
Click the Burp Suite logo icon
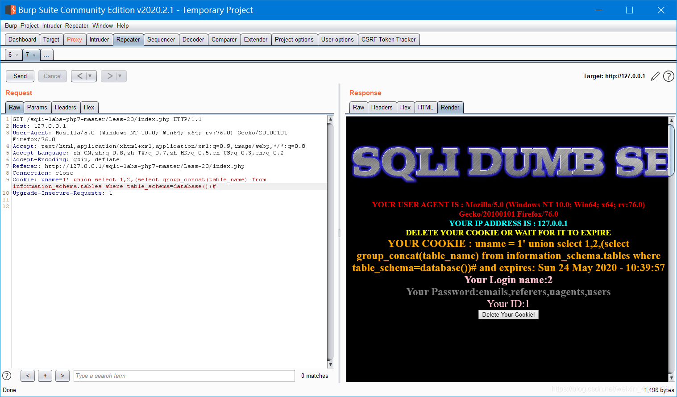coord(10,10)
